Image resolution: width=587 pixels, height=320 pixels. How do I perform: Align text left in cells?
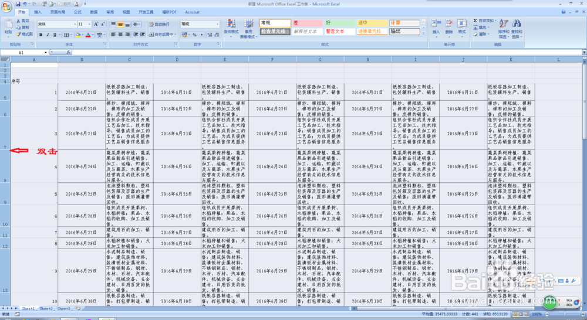click(113, 35)
